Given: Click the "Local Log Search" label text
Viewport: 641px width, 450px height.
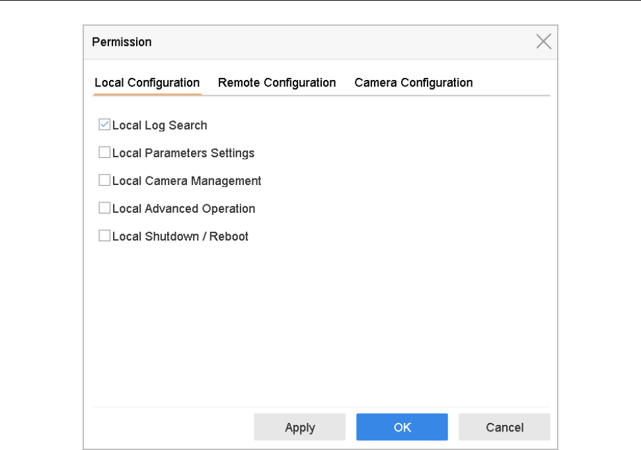Looking at the screenshot, I should (160, 125).
